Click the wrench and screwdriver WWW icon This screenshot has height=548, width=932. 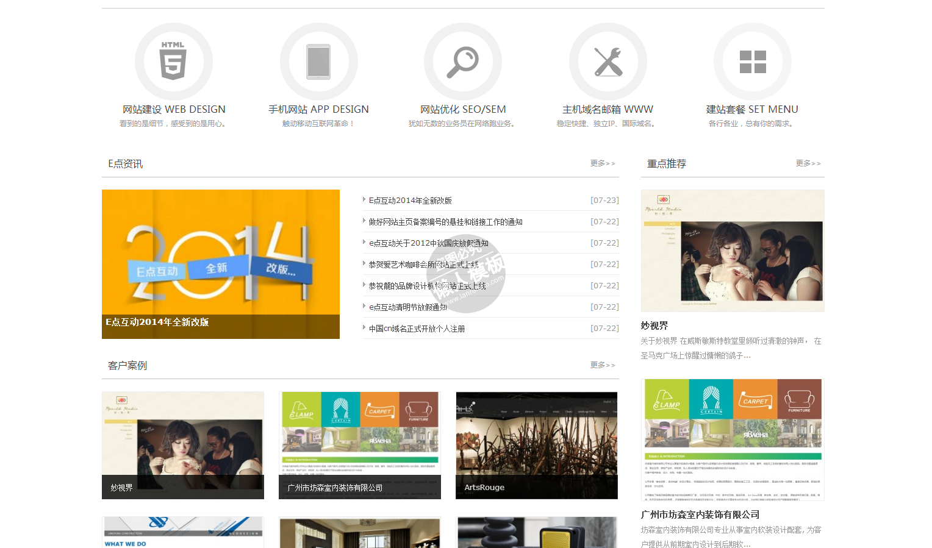pyautogui.click(x=608, y=62)
